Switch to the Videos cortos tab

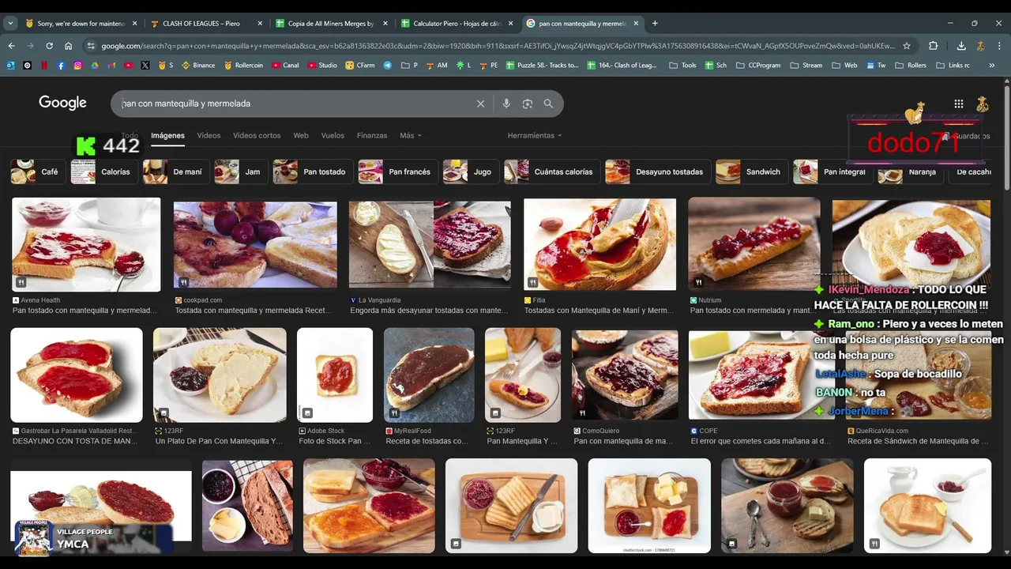pyautogui.click(x=257, y=135)
